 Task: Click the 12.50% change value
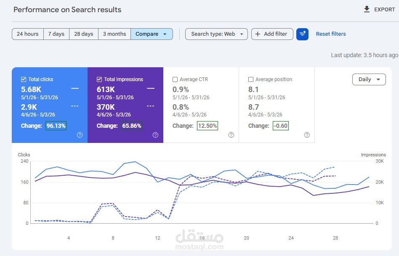(207, 126)
